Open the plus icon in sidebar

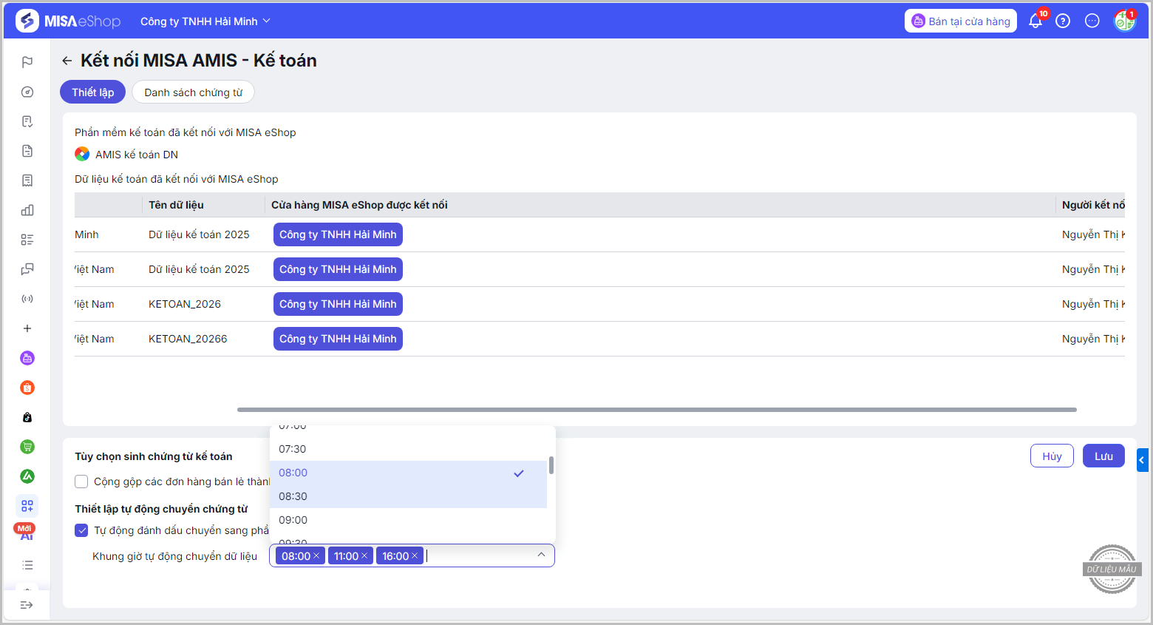click(x=27, y=328)
